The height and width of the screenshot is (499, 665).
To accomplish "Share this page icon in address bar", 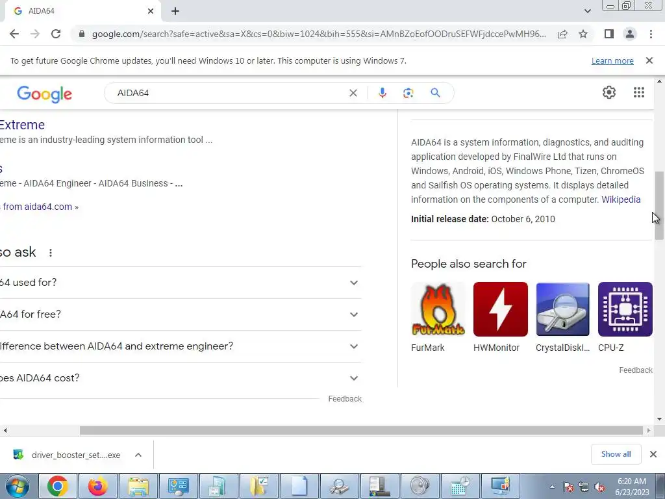I will coord(562,34).
